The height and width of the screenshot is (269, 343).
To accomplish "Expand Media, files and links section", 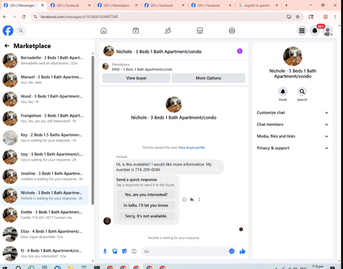I will pos(292,137).
